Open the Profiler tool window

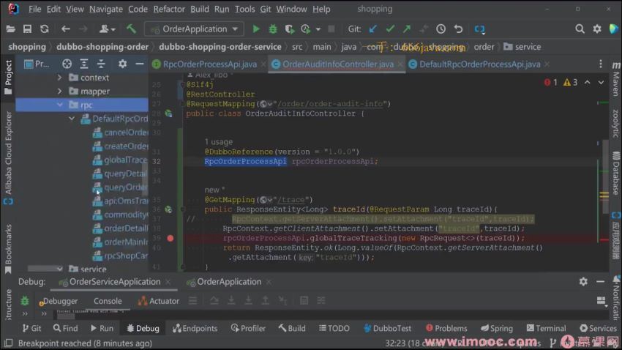click(248, 328)
